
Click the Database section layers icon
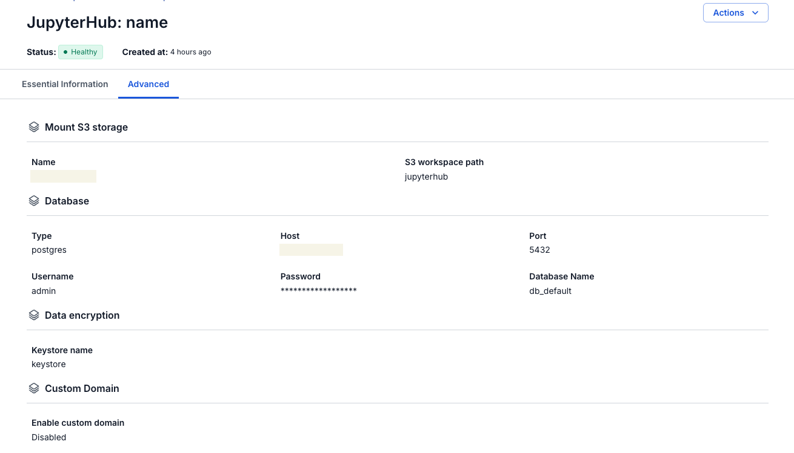34,201
